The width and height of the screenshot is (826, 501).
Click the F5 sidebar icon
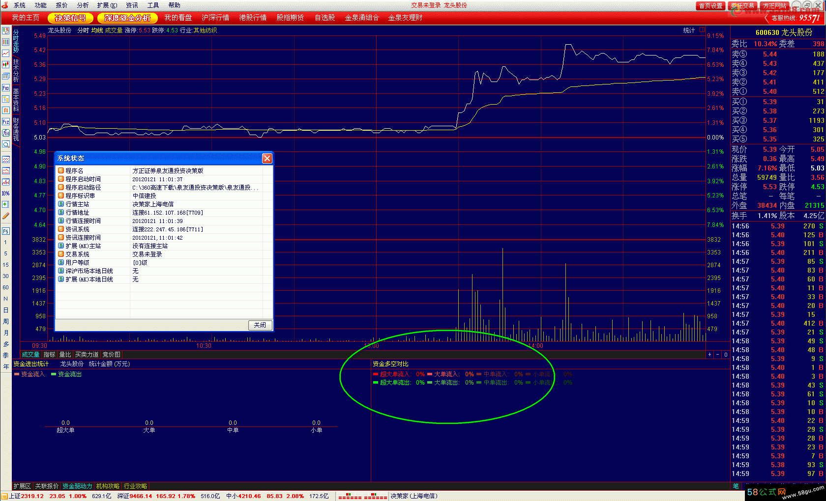pyautogui.click(x=6, y=231)
